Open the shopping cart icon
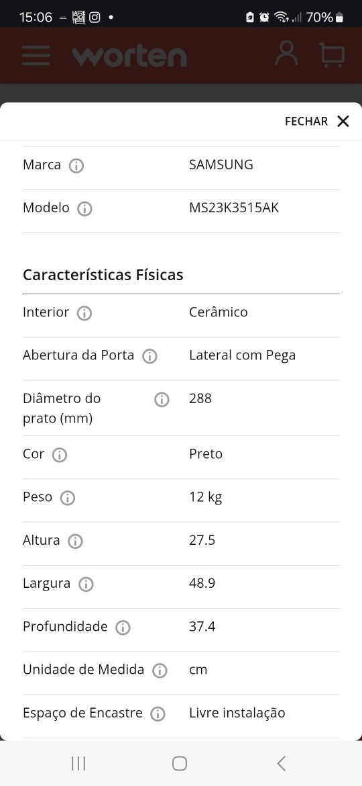This screenshot has width=362, height=786. [333, 54]
